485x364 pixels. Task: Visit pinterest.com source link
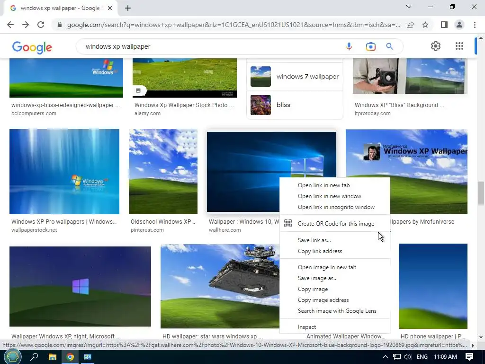point(147,230)
